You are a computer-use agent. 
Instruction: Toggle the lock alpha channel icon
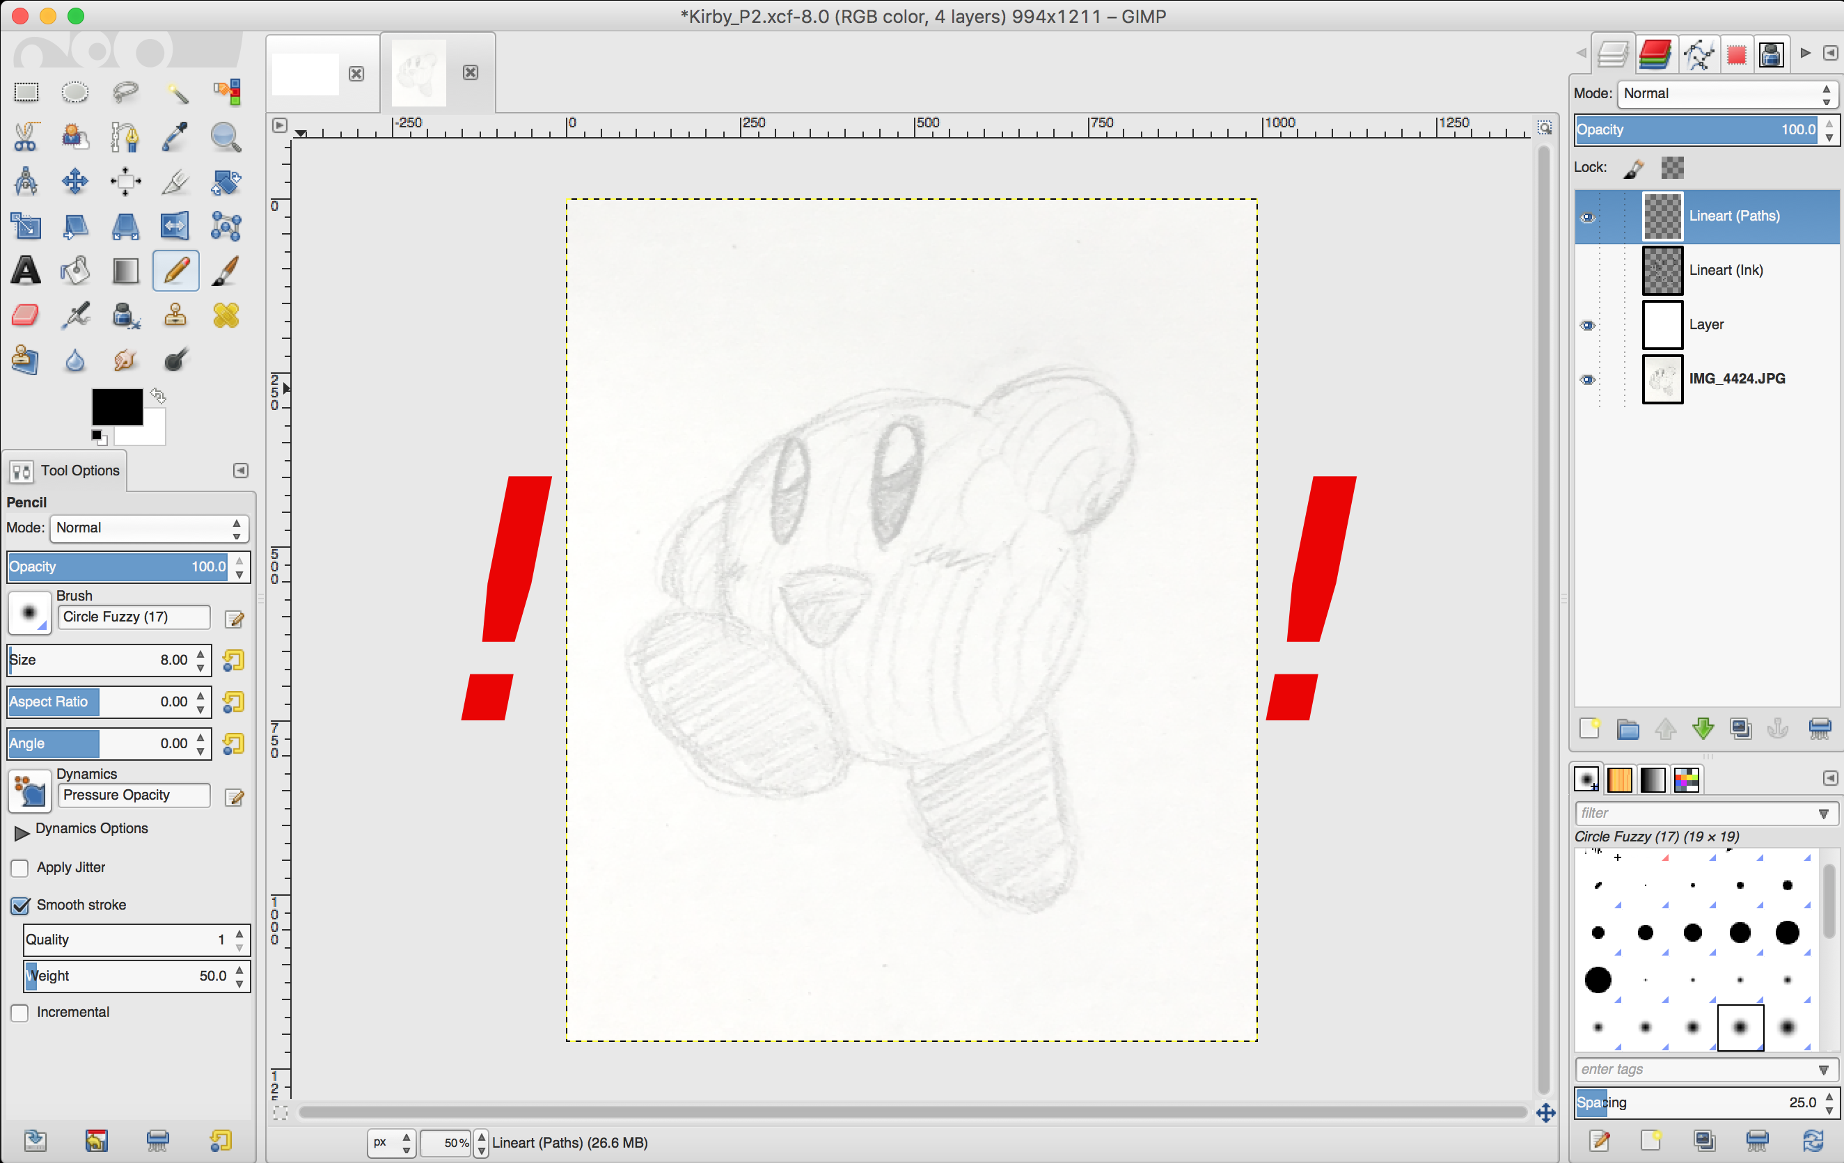pyautogui.click(x=1673, y=168)
